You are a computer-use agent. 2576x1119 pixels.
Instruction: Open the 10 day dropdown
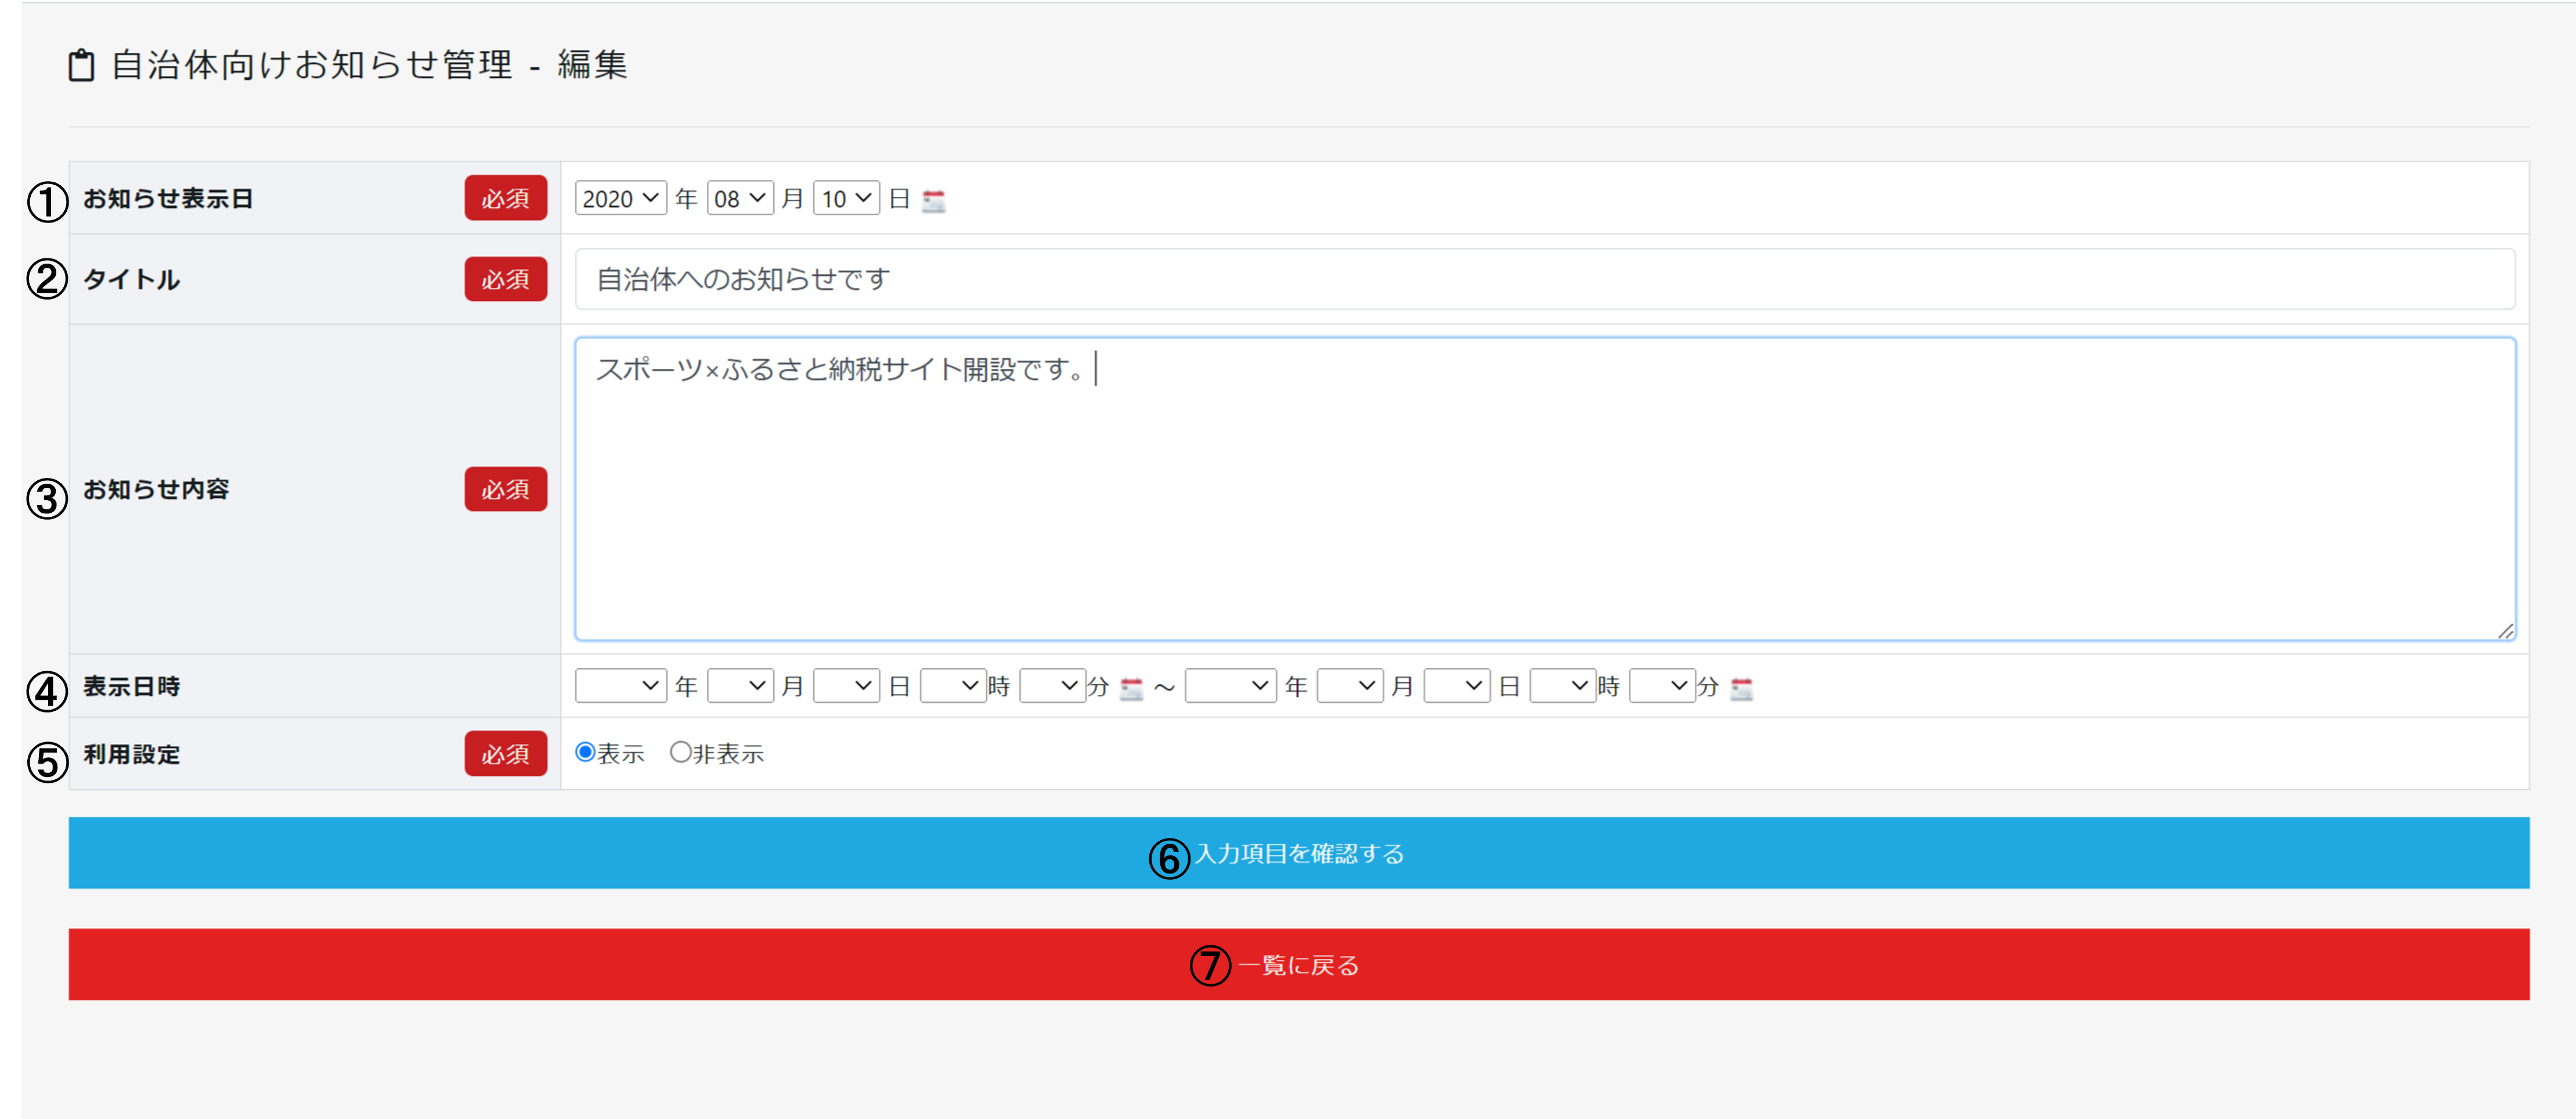point(846,198)
